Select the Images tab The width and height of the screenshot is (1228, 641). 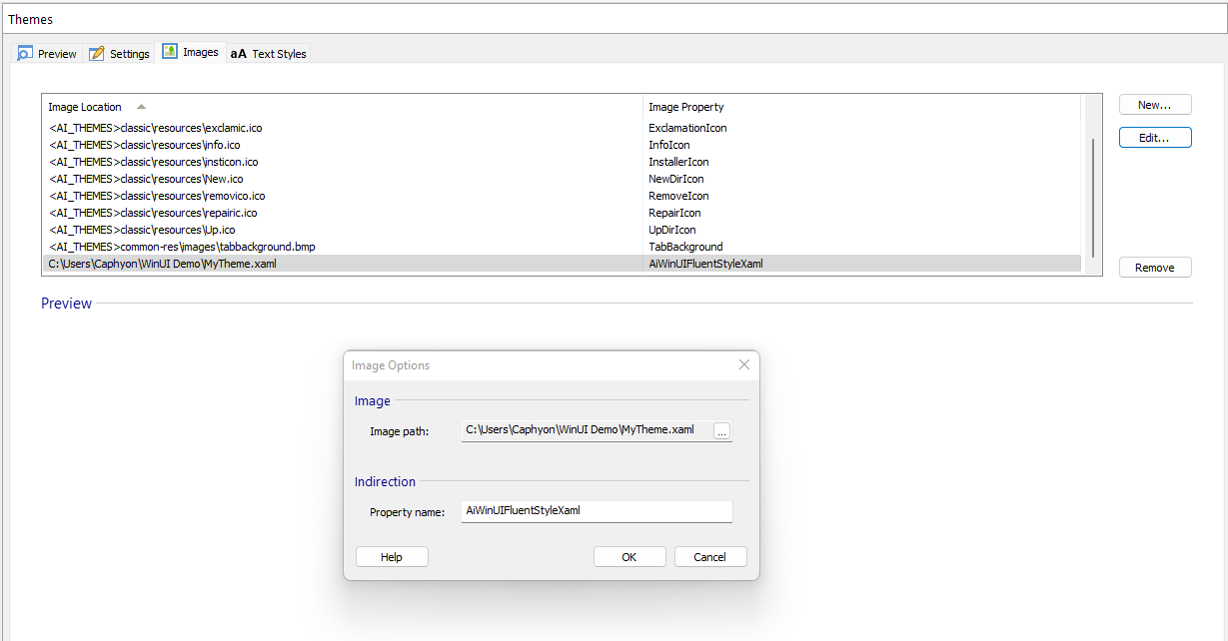pyautogui.click(x=190, y=52)
